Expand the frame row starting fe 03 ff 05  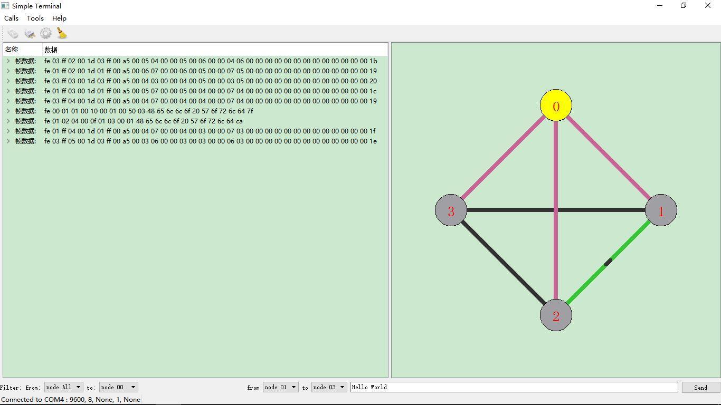click(x=8, y=141)
